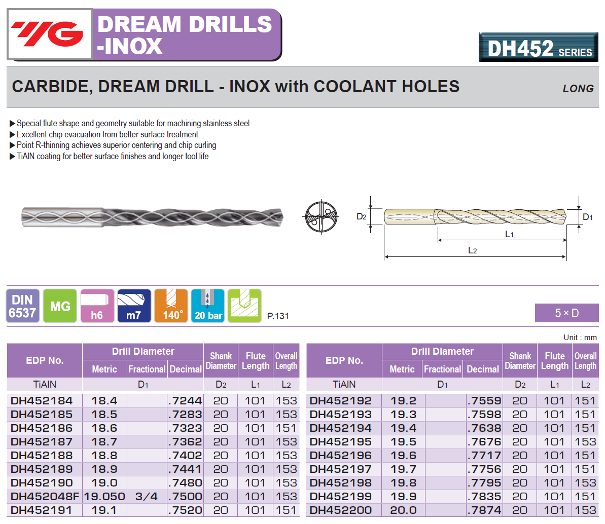Click the DH452 SERIES badge
The width and height of the screenshot is (605, 524).
pyautogui.click(x=538, y=48)
